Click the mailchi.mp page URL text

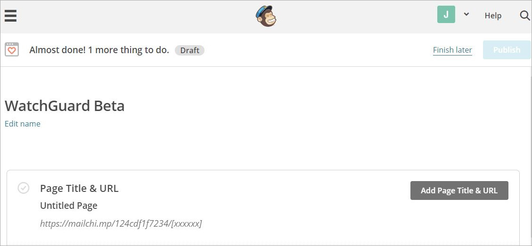121,223
